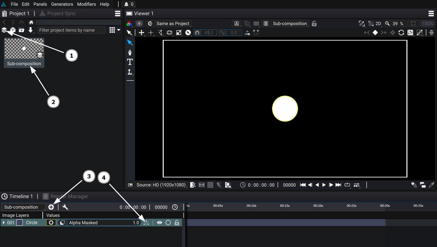Viewport: 437px width, 247px height.
Task: Toggle the lock on Circle layer
Action: click(x=177, y=223)
